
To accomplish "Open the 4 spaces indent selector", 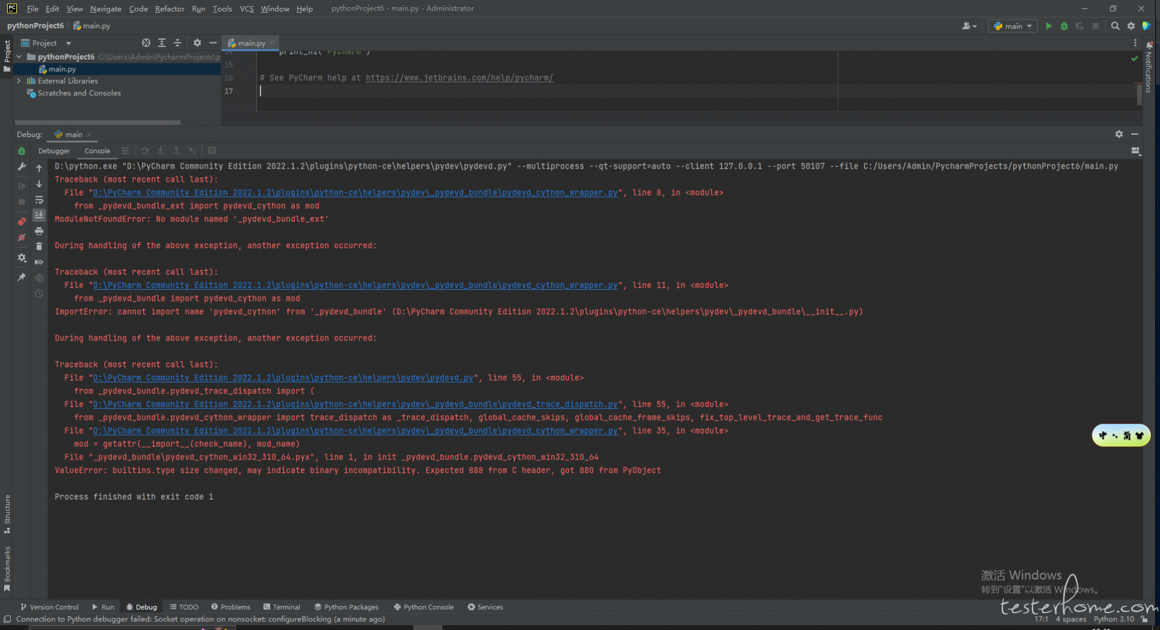I will coord(1071,619).
